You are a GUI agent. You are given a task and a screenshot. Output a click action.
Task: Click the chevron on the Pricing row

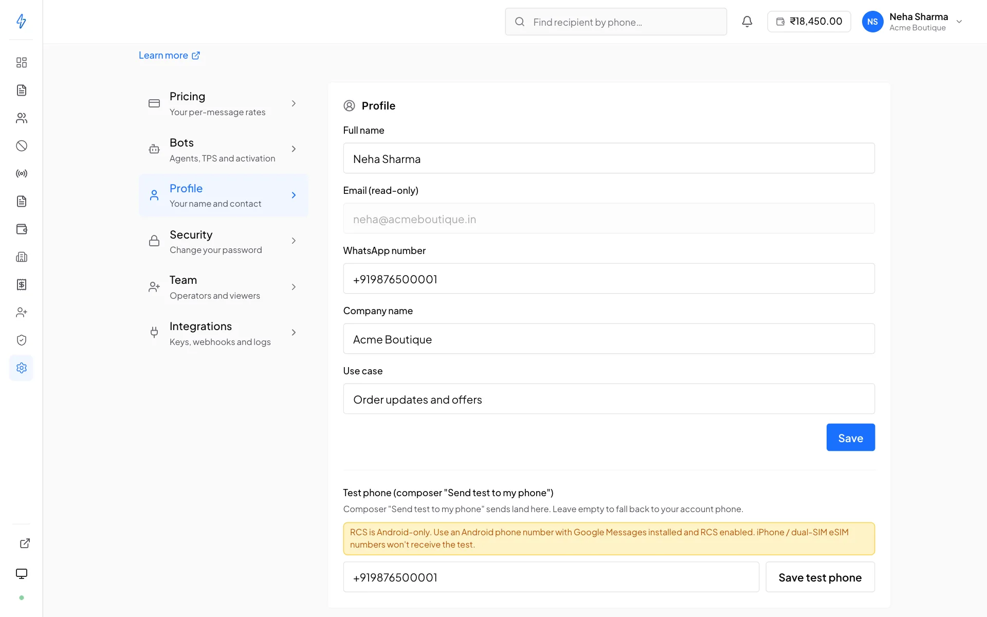tap(294, 103)
